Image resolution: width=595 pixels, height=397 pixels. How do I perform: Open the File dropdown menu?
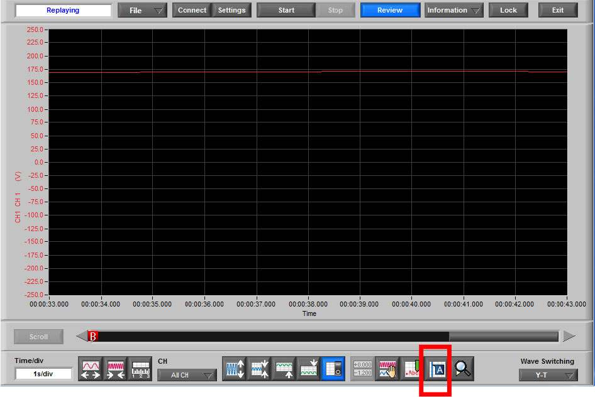[142, 11]
